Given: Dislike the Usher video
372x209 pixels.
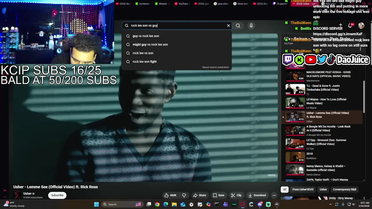Looking at the screenshot, I should (x=184, y=195).
